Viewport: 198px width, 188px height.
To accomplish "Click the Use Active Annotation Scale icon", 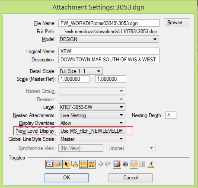I will 151,164.
